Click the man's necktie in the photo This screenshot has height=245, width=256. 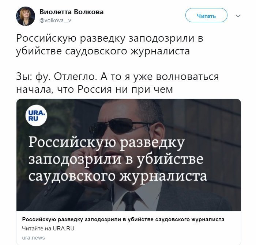130,202
